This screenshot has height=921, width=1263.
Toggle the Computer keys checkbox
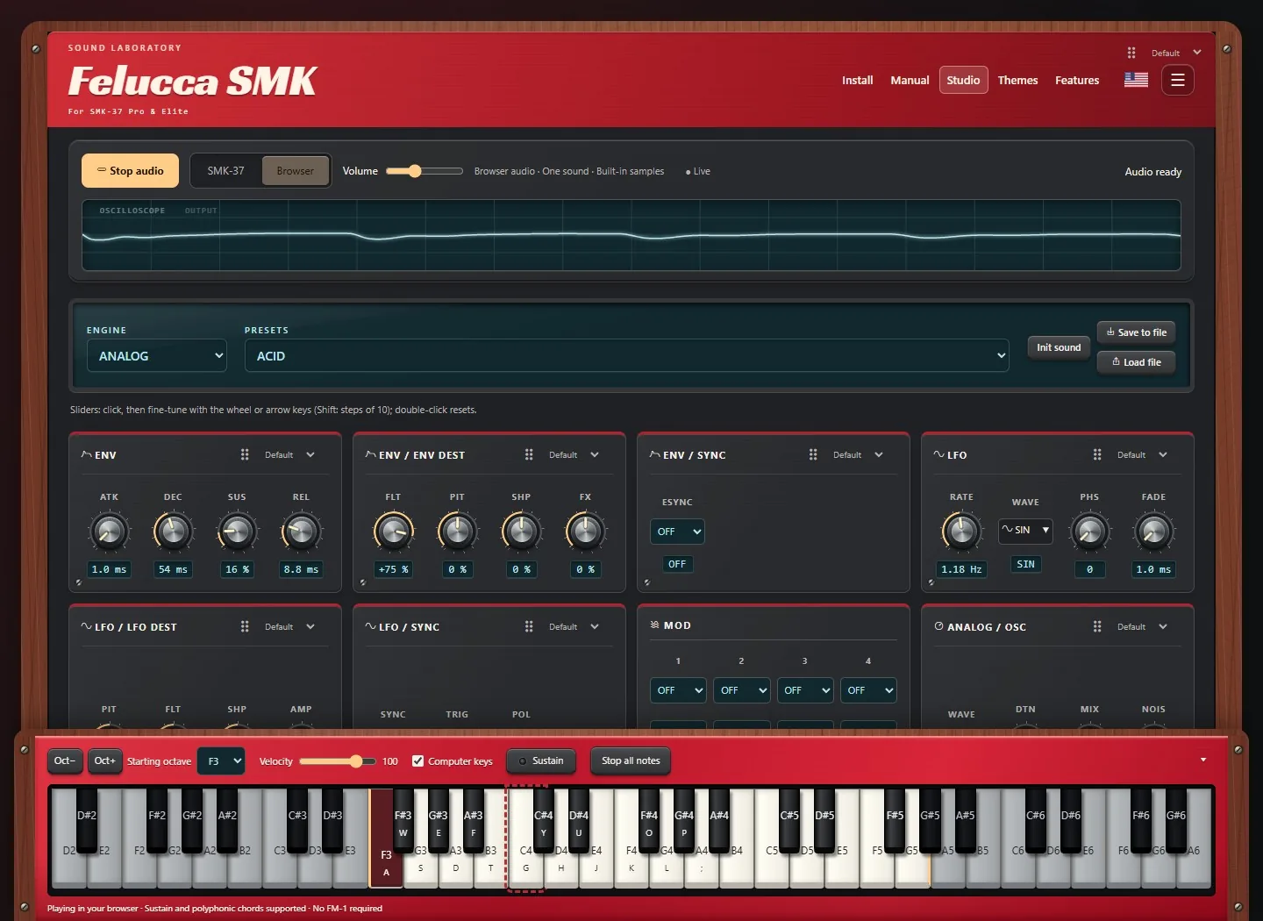[418, 760]
